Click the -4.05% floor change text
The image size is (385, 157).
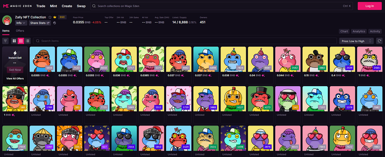[x=97, y=22]
